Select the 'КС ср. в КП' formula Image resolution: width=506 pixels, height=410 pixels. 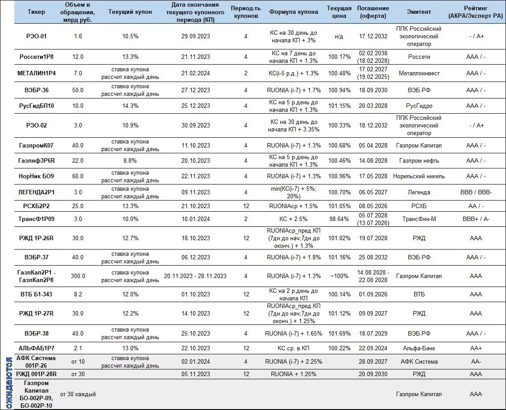pos(294,348)
